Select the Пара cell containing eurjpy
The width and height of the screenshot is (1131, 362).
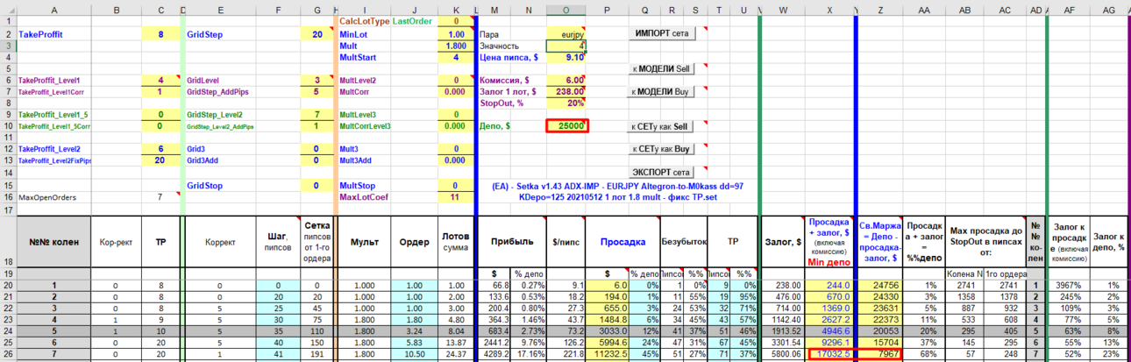(566, 34)
